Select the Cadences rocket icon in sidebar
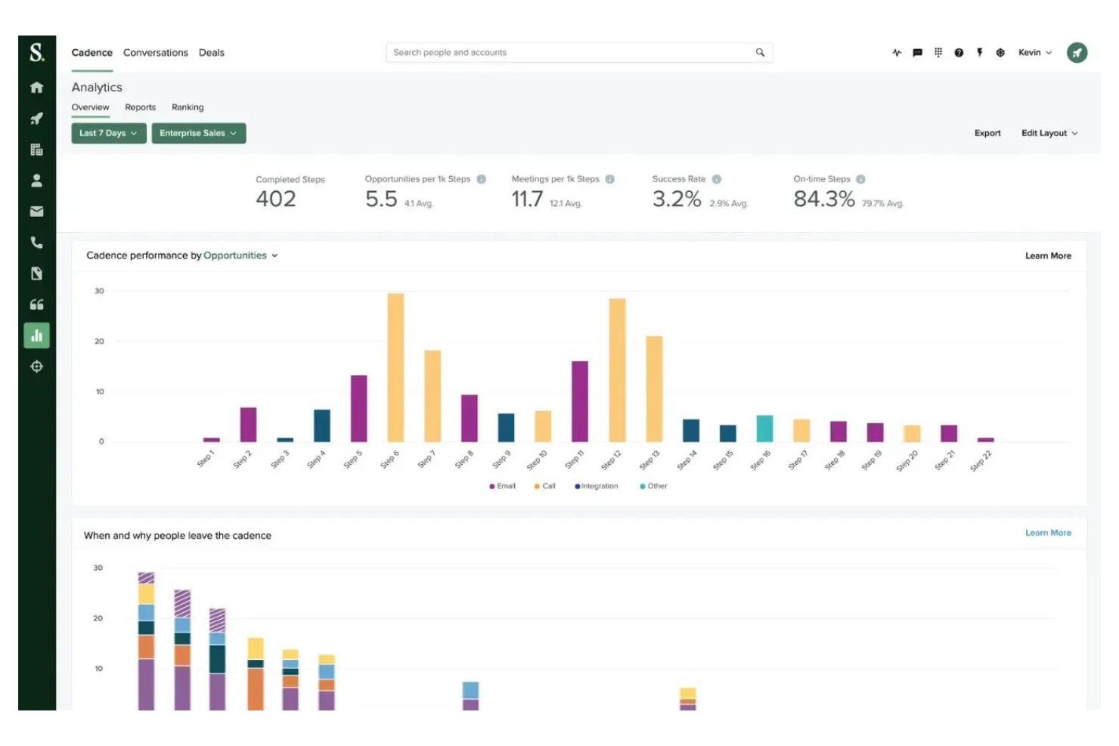The width and height of the screenshot is (1119, 746). 36,118
